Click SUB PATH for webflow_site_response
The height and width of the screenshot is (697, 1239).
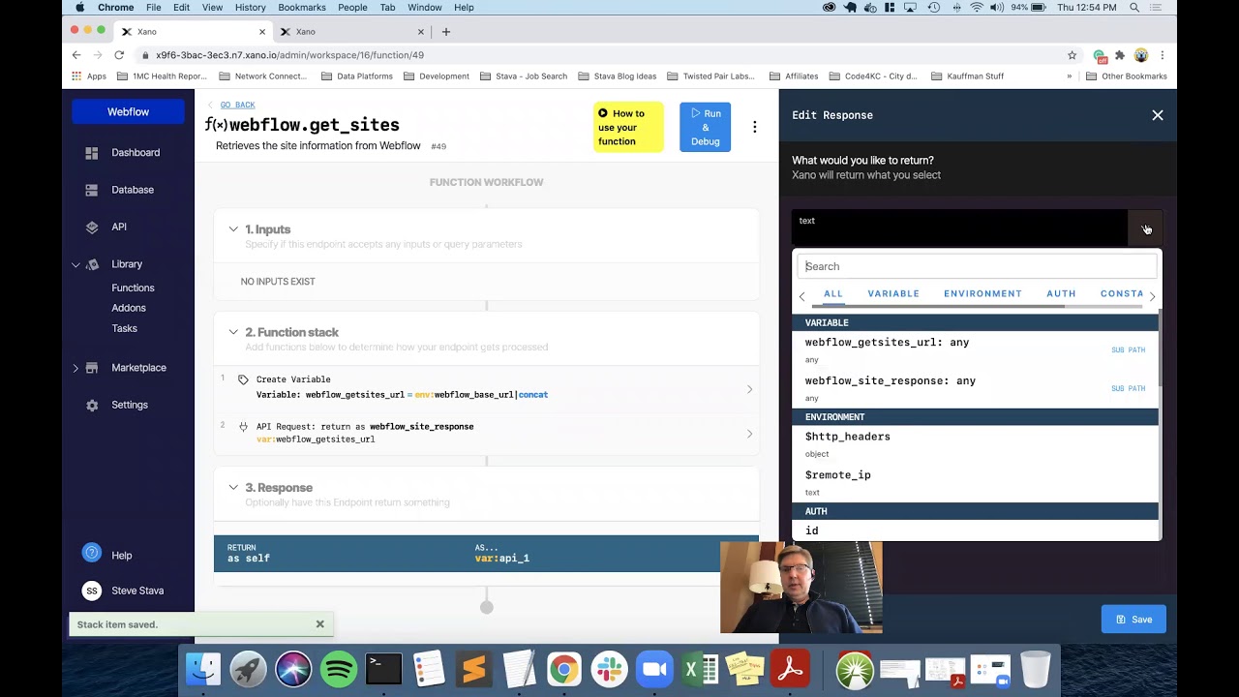[x=1128, y=388]
